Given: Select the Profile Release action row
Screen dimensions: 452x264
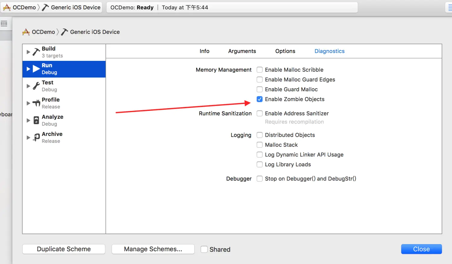Looking at the screenshot, I should point(64,103).
